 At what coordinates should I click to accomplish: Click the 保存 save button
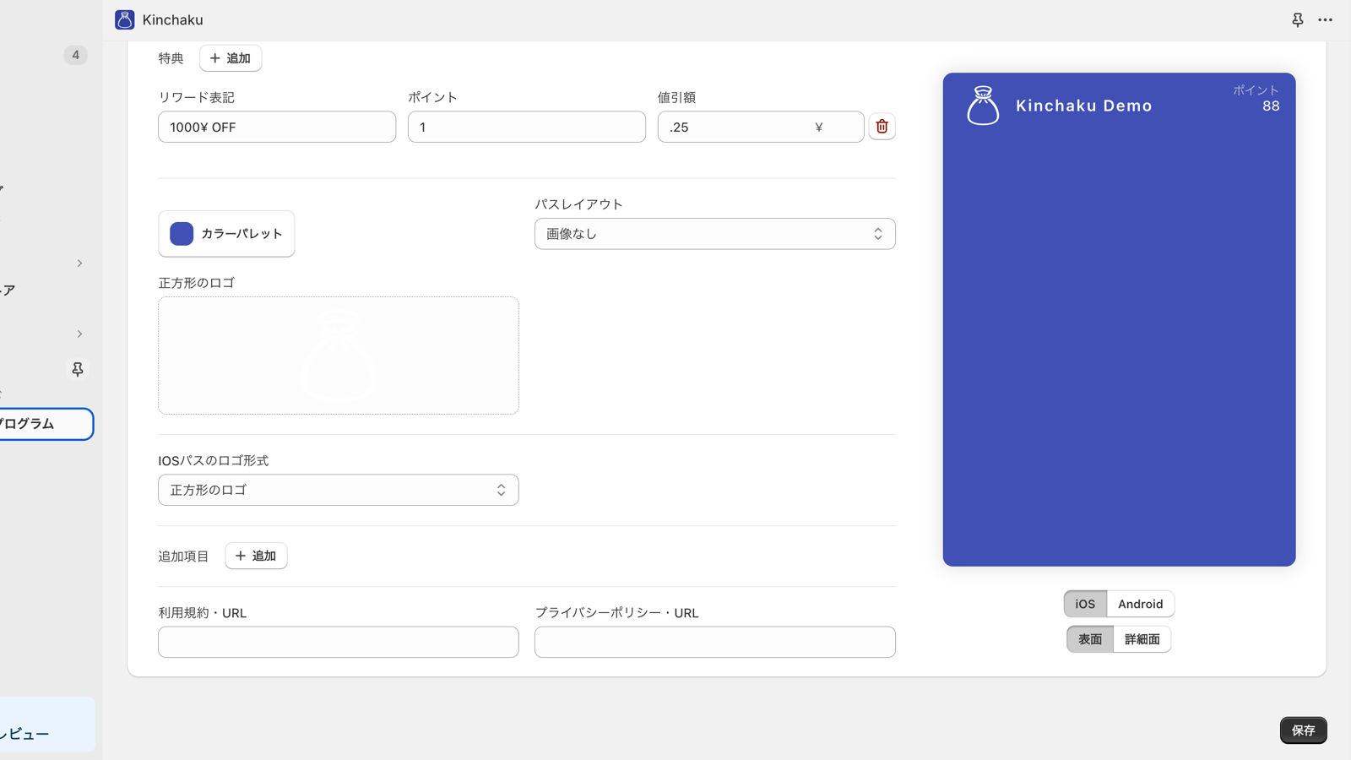point(1303,730)
